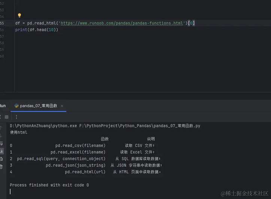
Task: Click the scroll up arrow in Run console
Action: 1,128
